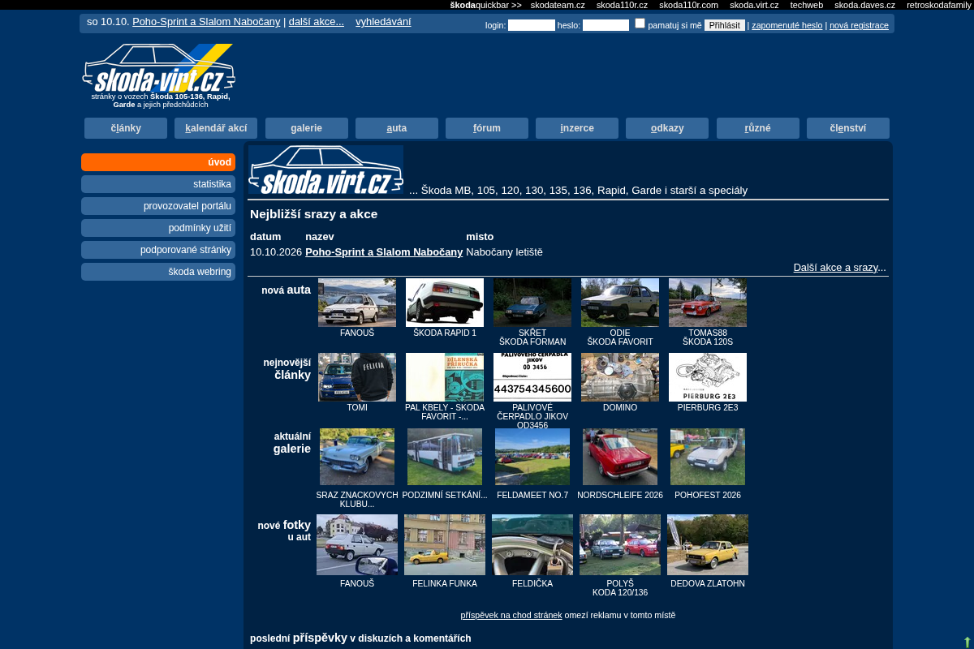This screenshot has height=649, width=974.
Task: Open the DEDOVA ZLATOHN photo thumbnail
Action: 708,544
